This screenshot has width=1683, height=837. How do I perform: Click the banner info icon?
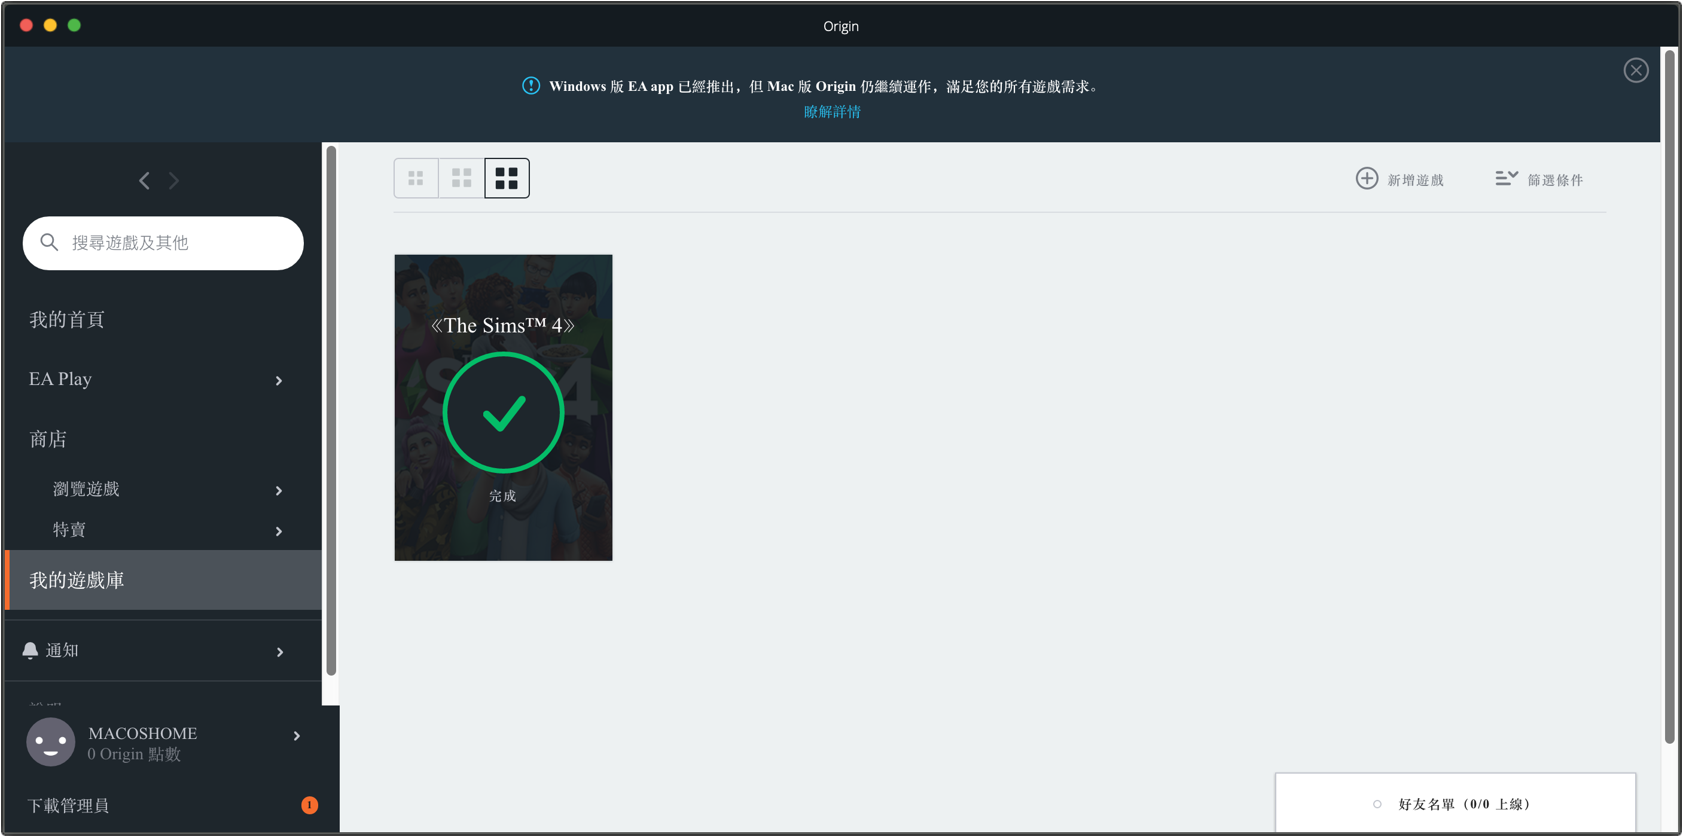pos(531,85)
